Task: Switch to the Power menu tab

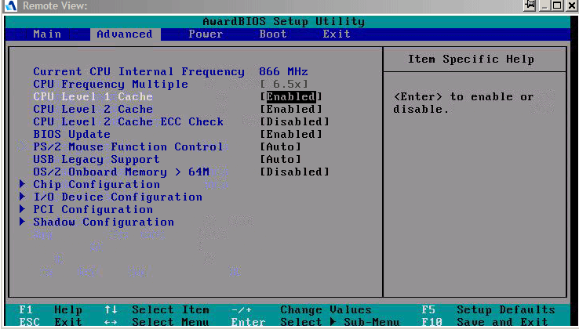Action: pyautogui.click(x=206, y=34)
